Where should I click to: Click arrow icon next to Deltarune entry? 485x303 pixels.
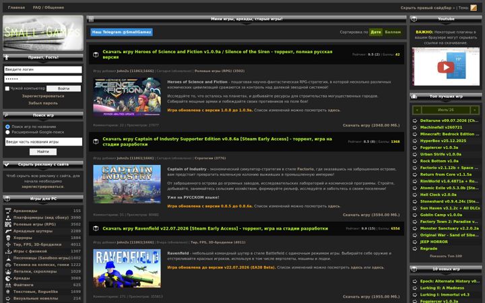(415, 121)
